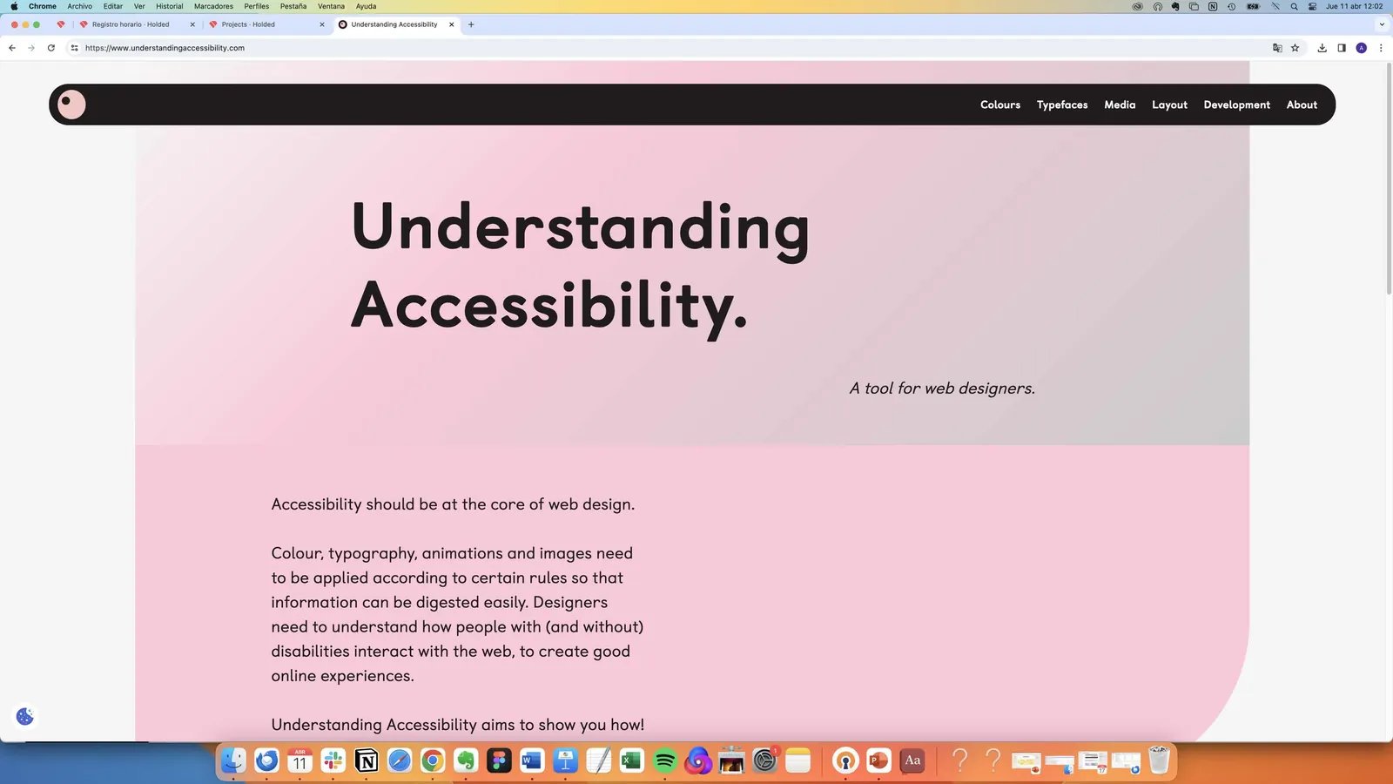1393x784 pixels.
Task: Open Notion in the dock
Action: coord(367,760)
